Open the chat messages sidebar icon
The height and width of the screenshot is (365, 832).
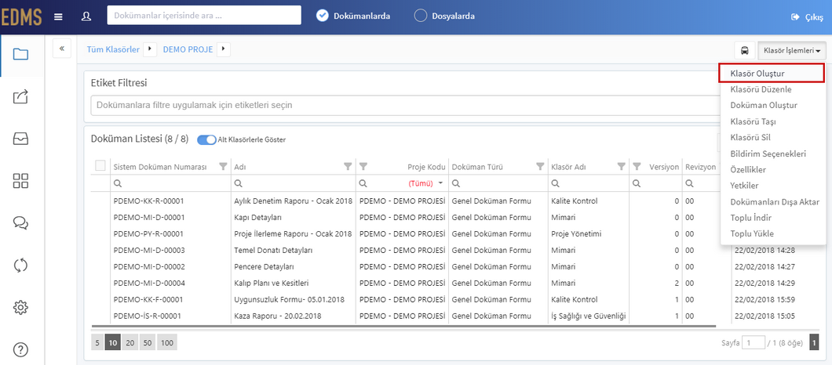point(20,223)
